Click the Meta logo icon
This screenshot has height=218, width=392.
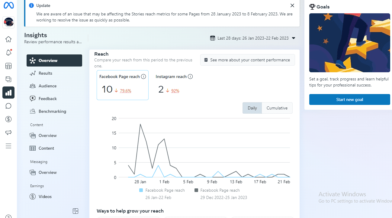coord(8,5)
